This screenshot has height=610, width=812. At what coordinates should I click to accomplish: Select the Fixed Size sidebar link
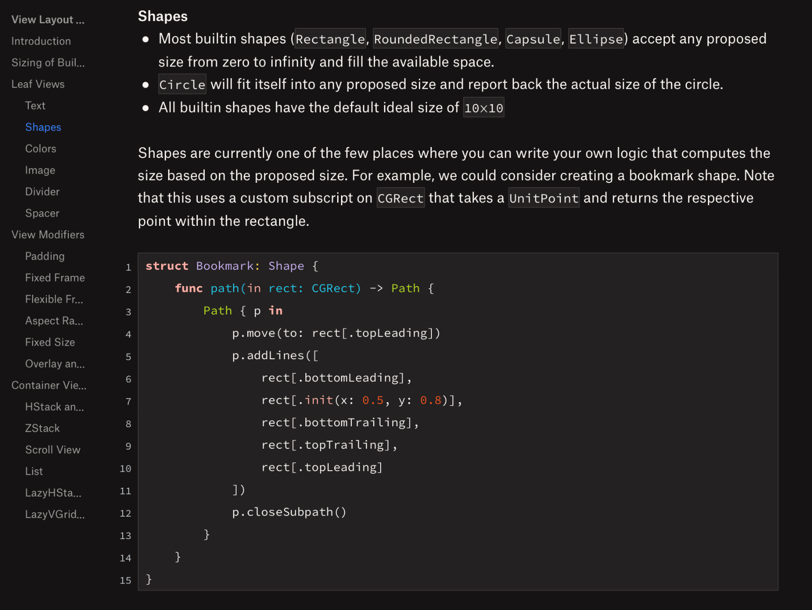point(50,342)
